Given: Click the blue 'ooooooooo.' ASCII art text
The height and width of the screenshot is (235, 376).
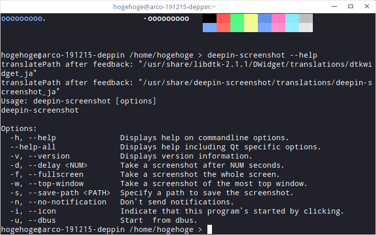Looking at the screenshot, I should pos(23,19).
